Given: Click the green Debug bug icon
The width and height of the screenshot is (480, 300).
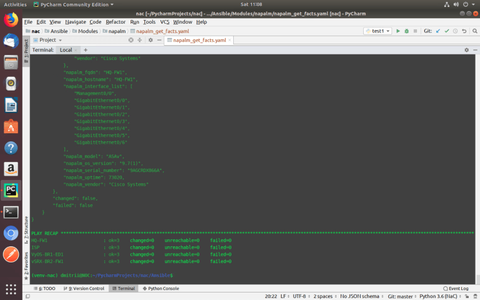Looking at the screenshot, I should coord(407,31).
